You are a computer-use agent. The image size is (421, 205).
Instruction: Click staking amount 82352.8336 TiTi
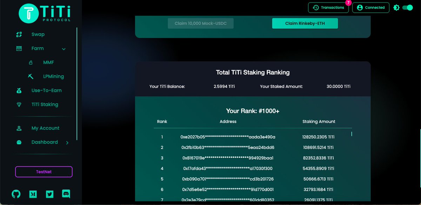tap(319, 158)
